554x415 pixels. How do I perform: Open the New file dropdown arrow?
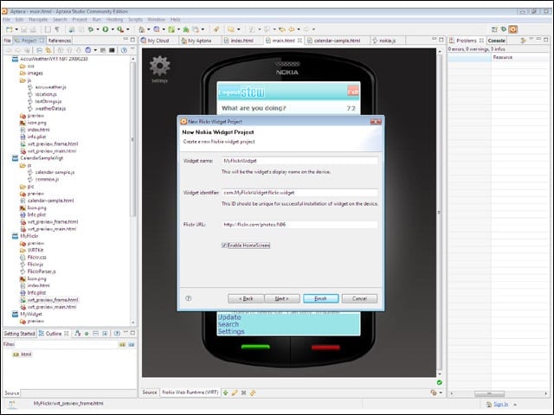(x=16, y=29)
